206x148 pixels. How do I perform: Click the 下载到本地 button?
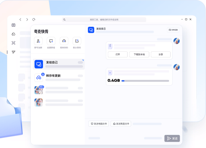[x=139, y=55]
